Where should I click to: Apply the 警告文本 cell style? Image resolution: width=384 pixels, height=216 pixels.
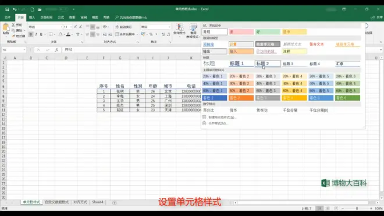tap(321, 44)
